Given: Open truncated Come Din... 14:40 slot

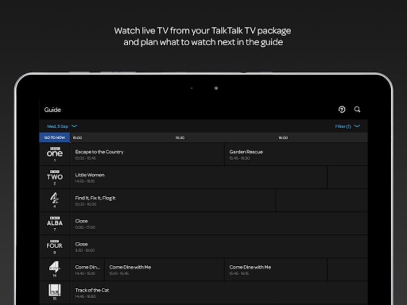Looking at the screenshot, I should (x=88, y=269).
